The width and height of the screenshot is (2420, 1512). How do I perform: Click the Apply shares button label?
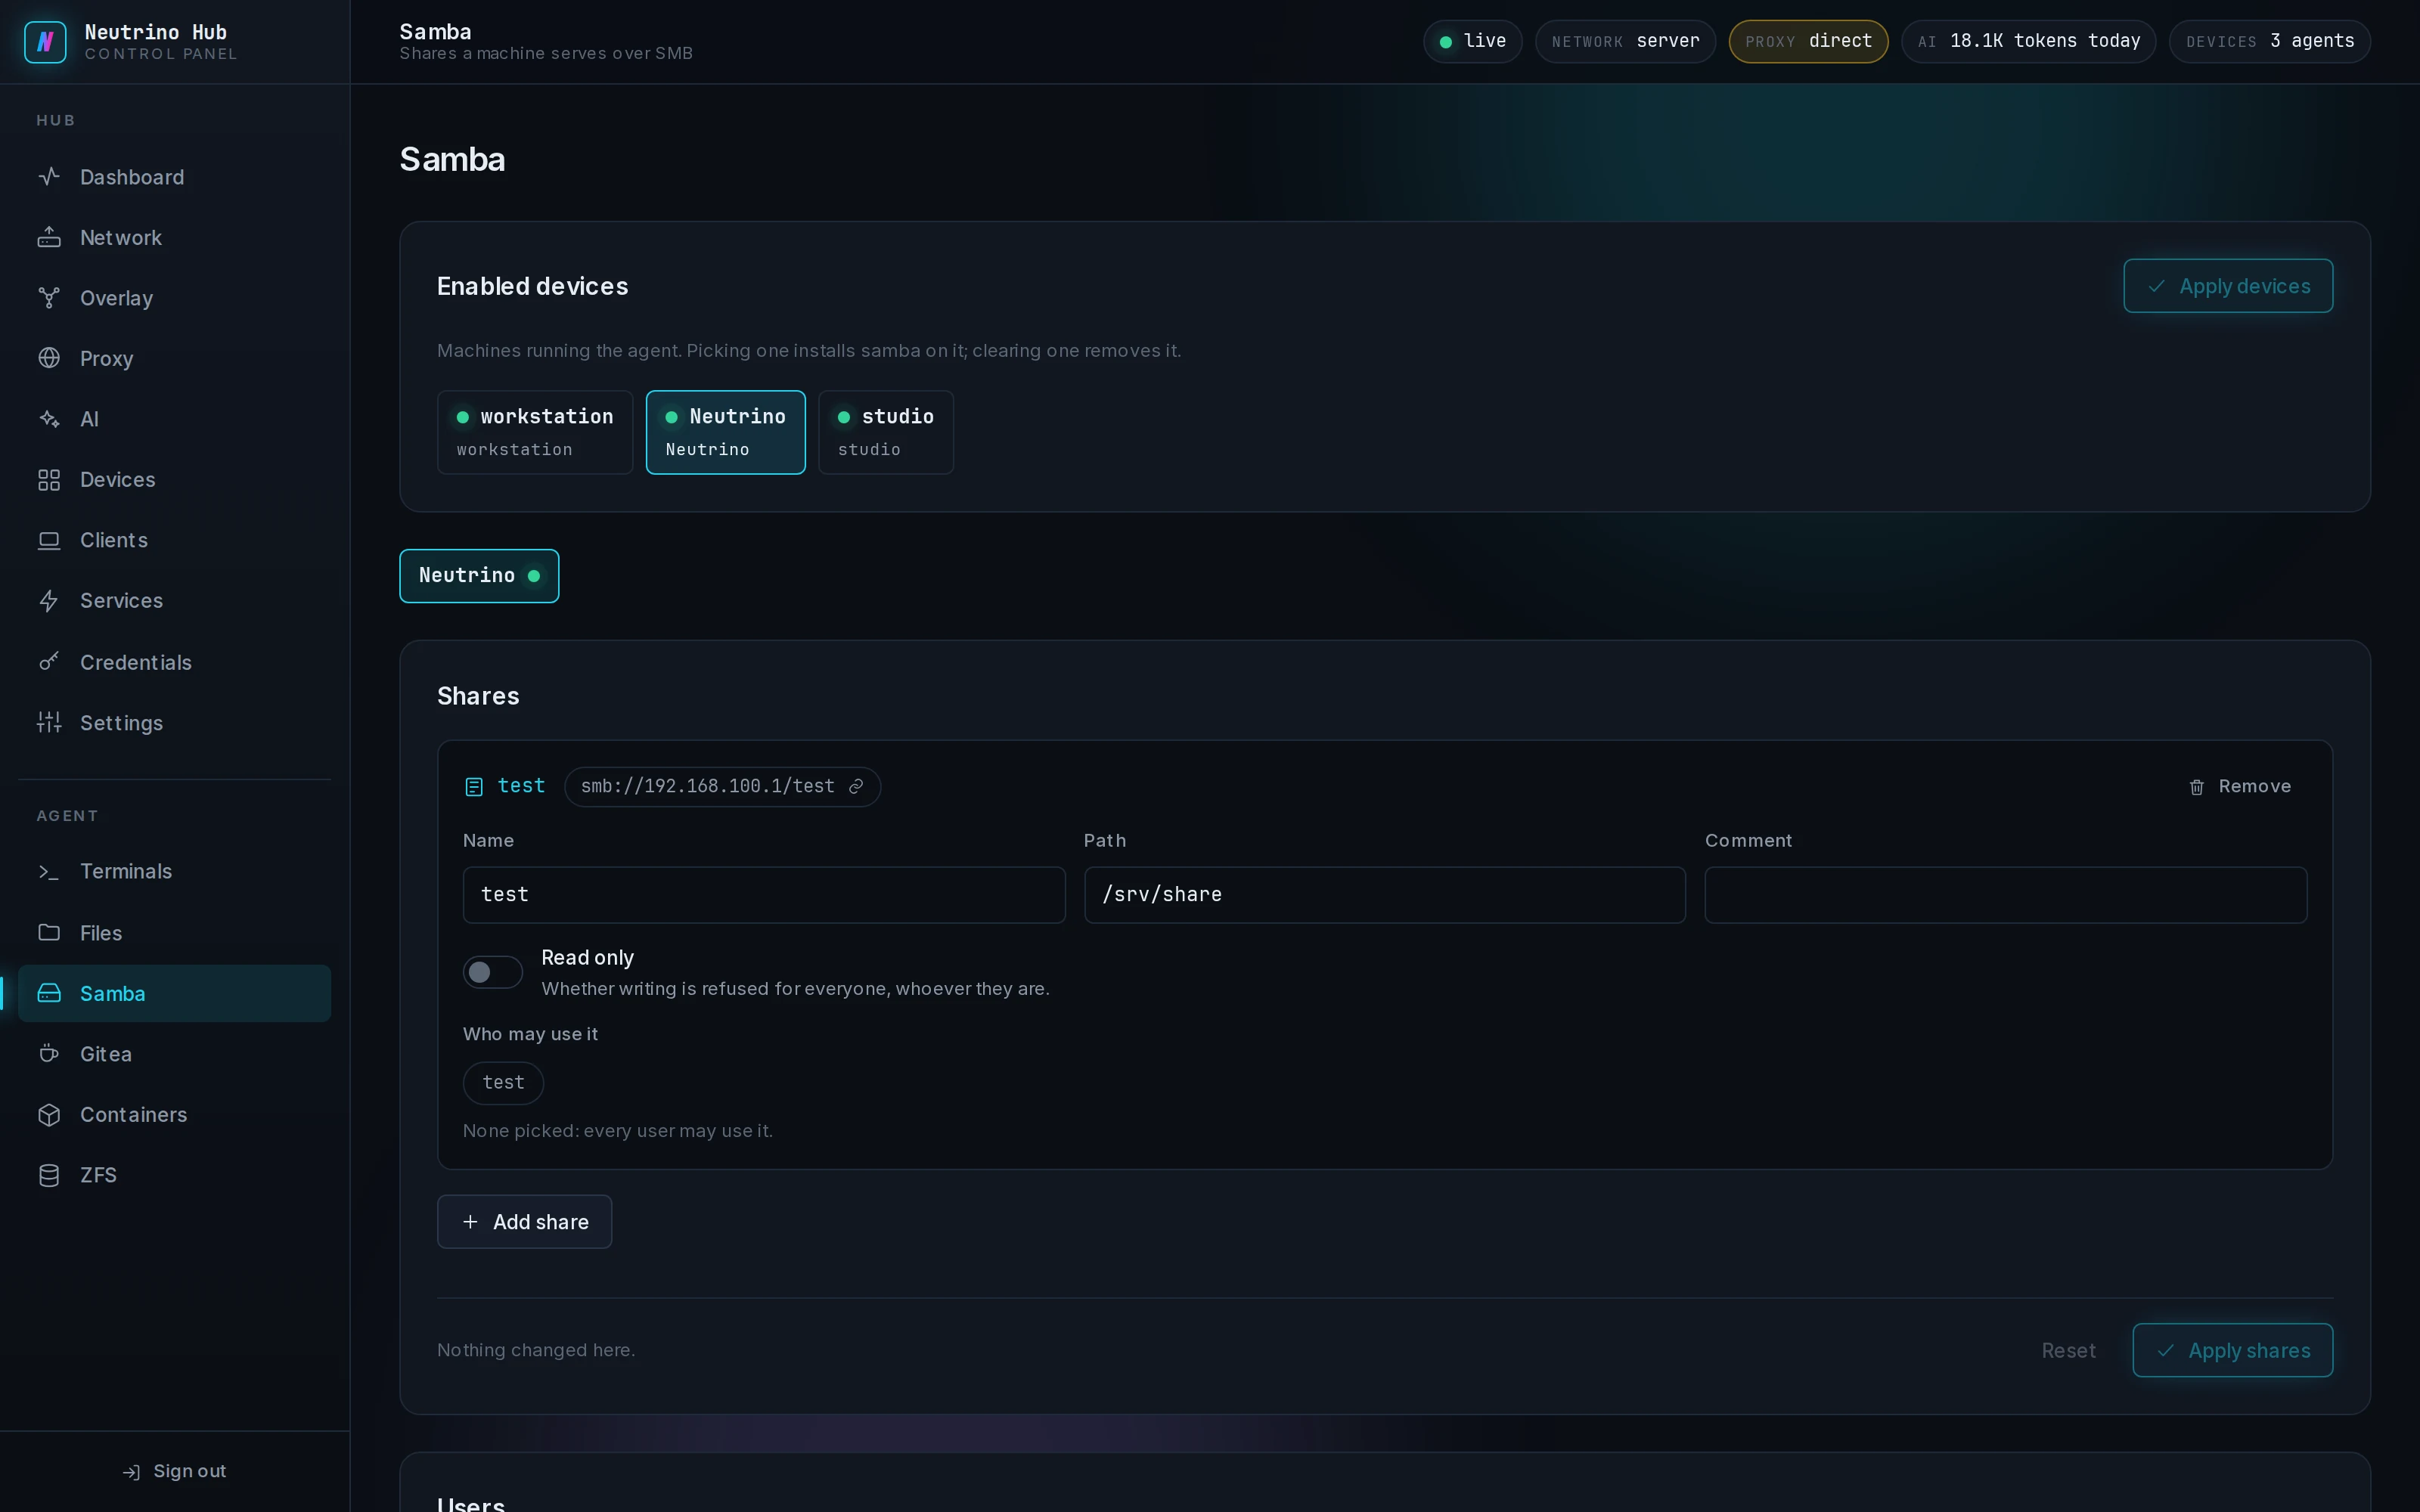[2249, 1351]
